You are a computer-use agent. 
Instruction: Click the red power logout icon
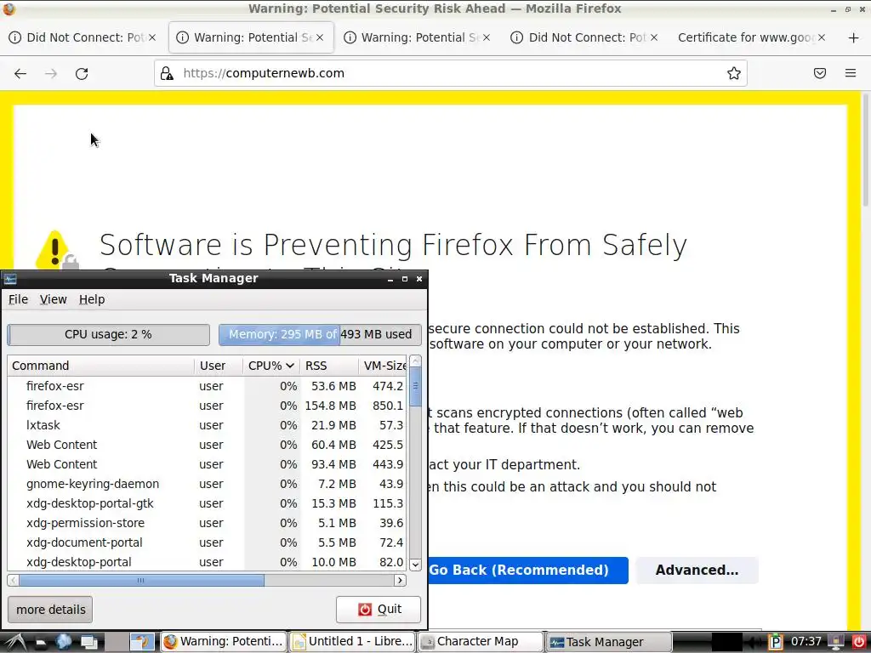click(x=858, y=642)
